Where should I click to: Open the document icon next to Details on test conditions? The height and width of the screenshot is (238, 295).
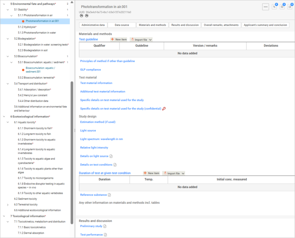coord(115,165)
